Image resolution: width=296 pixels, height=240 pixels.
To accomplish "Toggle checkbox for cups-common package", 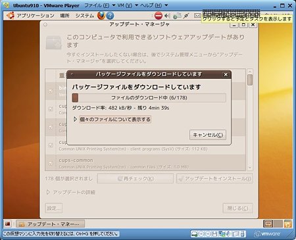I will 51,163.
